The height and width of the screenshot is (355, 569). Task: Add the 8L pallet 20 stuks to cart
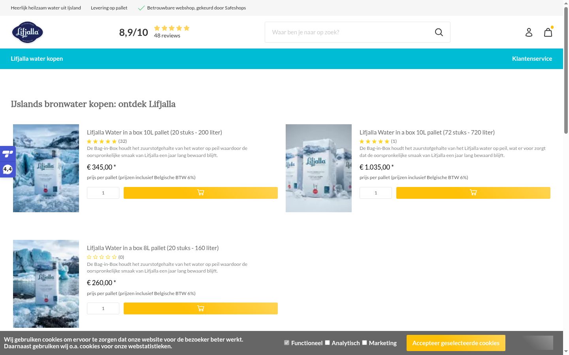201,308
